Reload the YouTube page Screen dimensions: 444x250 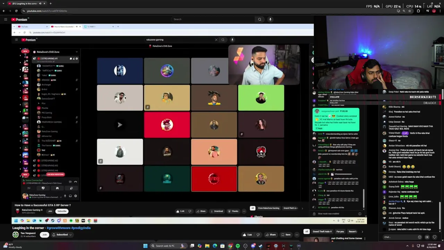point(16,11)
